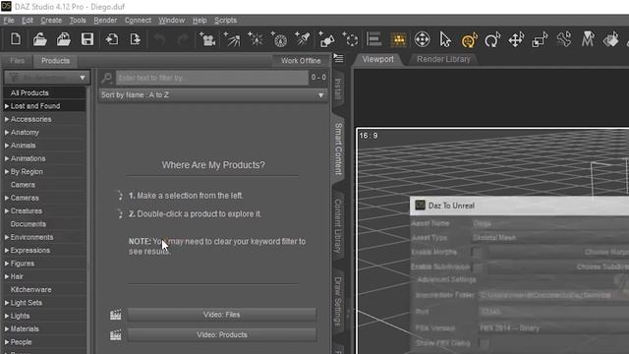
Task: Save the scene with the floppy disk icon
Action: click(87, 39)
